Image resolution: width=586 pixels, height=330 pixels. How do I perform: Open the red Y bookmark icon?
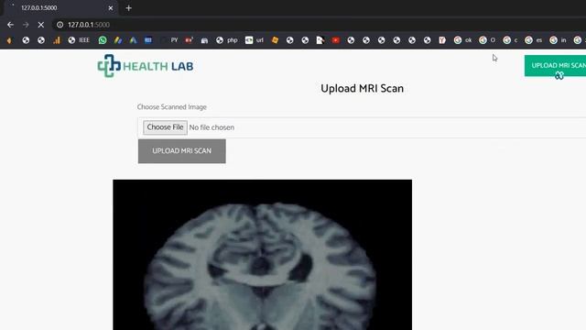point(442,40)
